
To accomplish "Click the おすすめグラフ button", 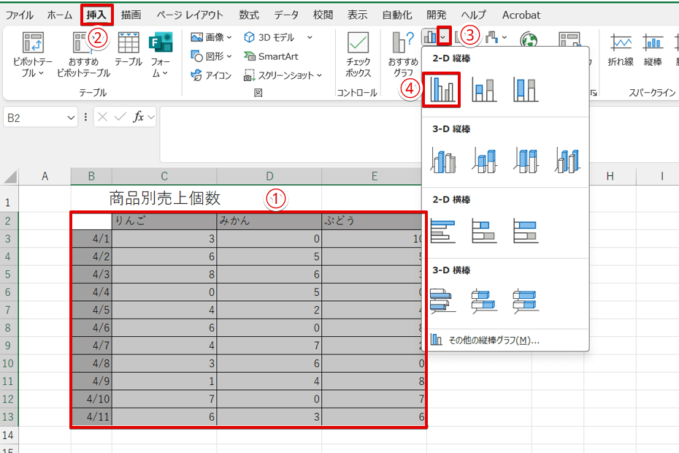I will [403, 55].
